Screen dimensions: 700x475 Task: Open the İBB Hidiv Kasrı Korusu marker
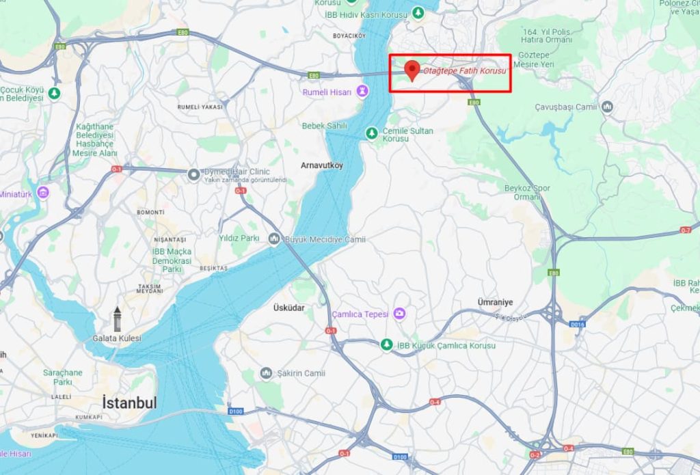418,13
